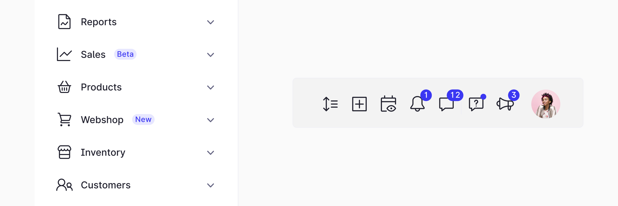This screenshot has width=618, height=206.
Task: Click the user profile avatar photo
Action: click(x=546, y=104)
